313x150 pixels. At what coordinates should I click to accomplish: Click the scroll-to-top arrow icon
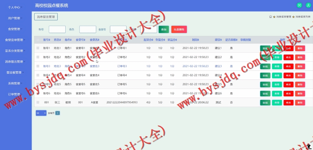(309, 146)
